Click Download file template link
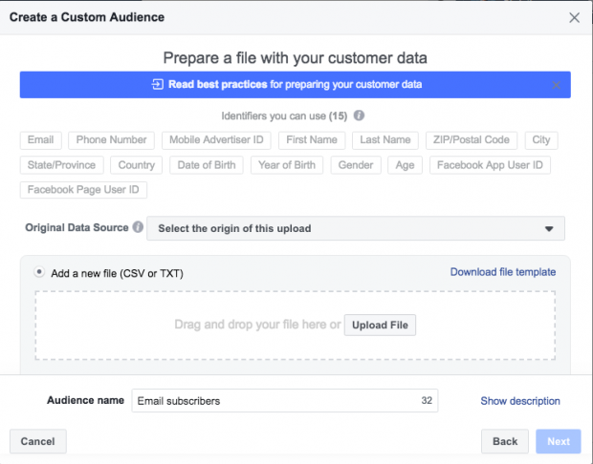 (x=502, y=272)
